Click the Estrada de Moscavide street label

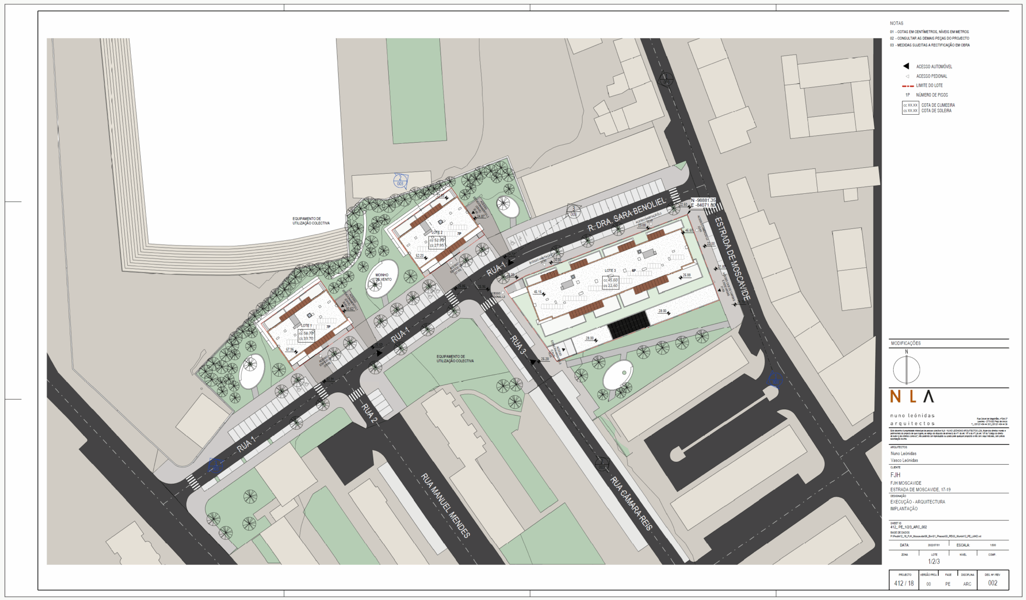coord(732,258)
